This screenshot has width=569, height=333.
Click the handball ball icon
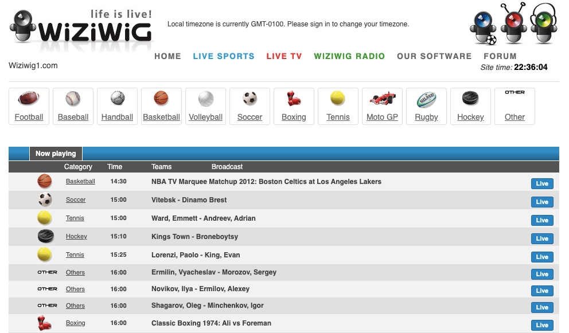pyautogui.click(x=117, y=98)
